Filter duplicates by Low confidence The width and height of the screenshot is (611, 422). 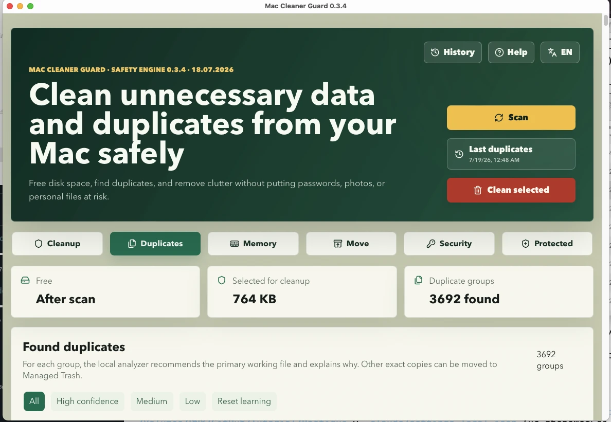click(x=192, y=401)
